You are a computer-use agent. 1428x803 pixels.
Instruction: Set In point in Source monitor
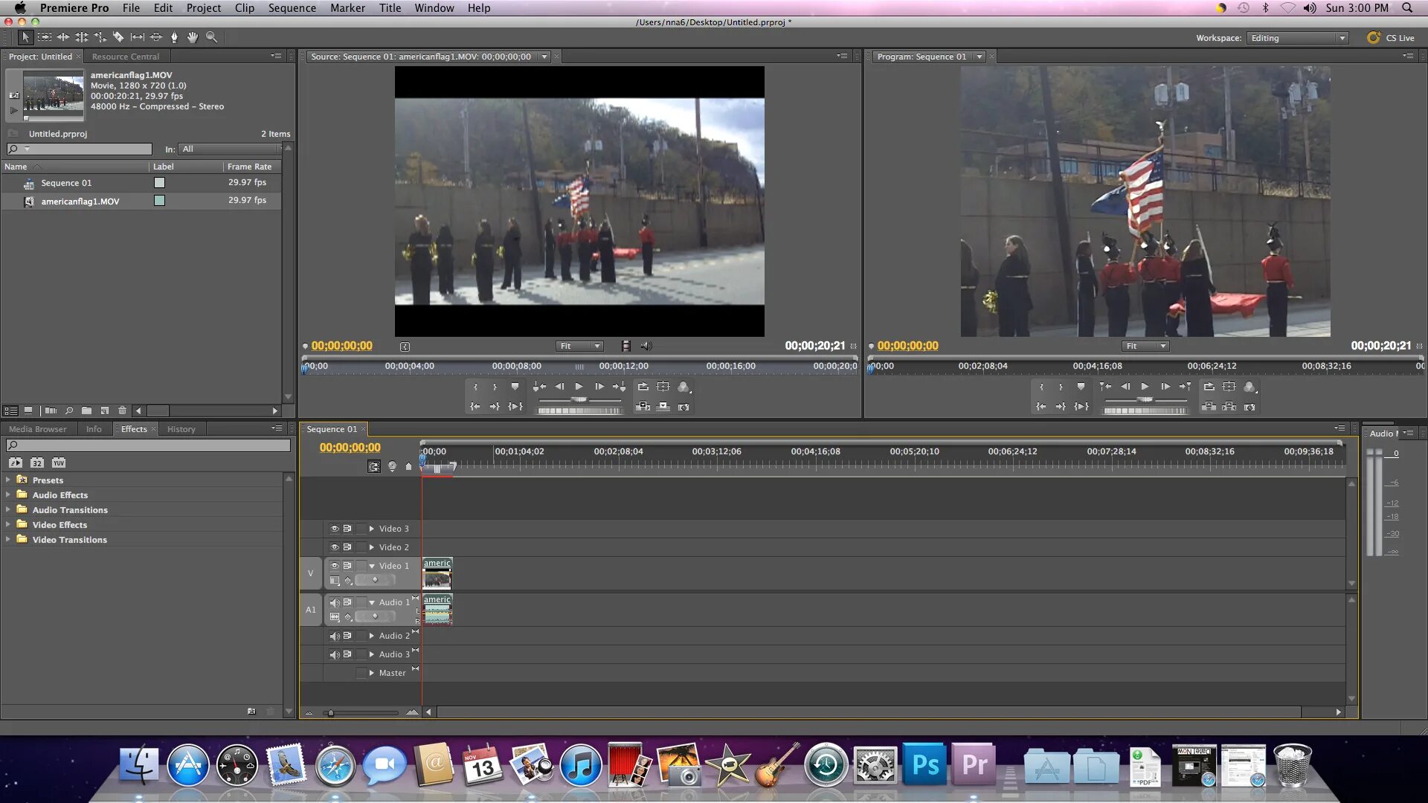point(475,387)
